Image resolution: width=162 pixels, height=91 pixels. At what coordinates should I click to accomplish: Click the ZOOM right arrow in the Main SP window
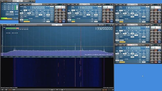tap(54, 90)
